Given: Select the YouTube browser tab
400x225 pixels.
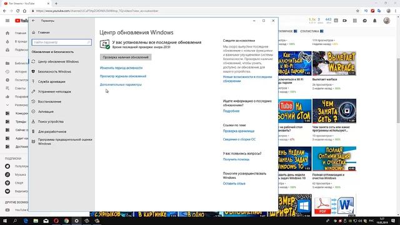Looking at the screenshot, I should [x=26, y=3].
